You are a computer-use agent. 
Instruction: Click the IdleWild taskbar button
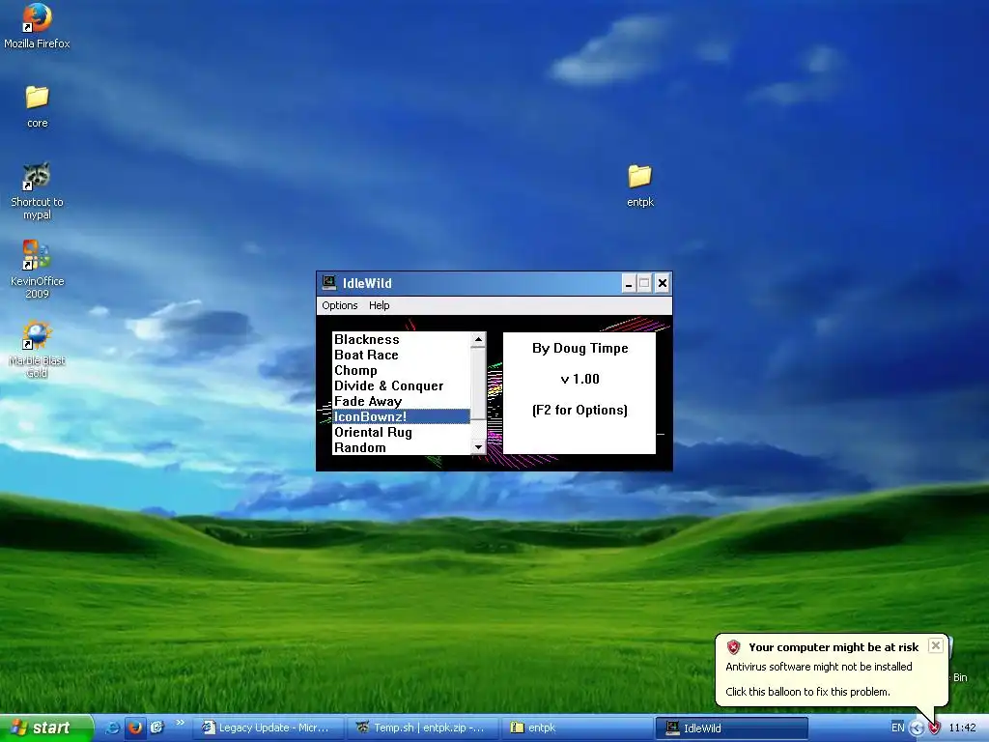point(732,728)
